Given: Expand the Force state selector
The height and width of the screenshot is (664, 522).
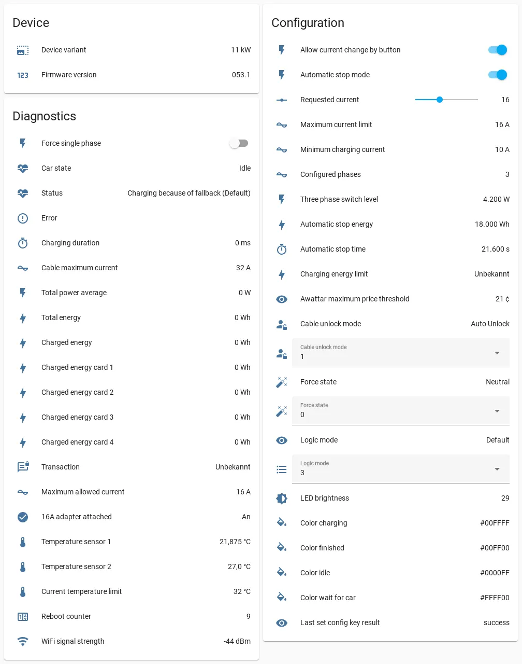Looking at the screenshot, I should 401,411.
